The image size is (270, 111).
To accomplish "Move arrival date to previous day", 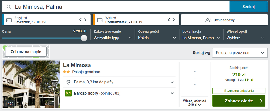I will (x=80, y=20).
